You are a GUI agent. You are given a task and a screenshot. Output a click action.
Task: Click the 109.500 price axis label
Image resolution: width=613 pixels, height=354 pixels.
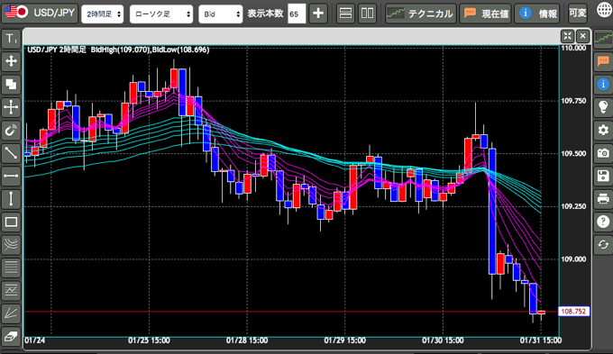click(573, 153)
